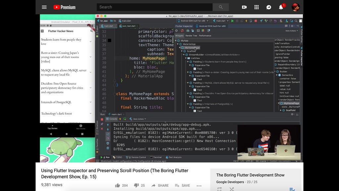
Task: Toggle loop playlist icon
Action: tap(219, 189)
